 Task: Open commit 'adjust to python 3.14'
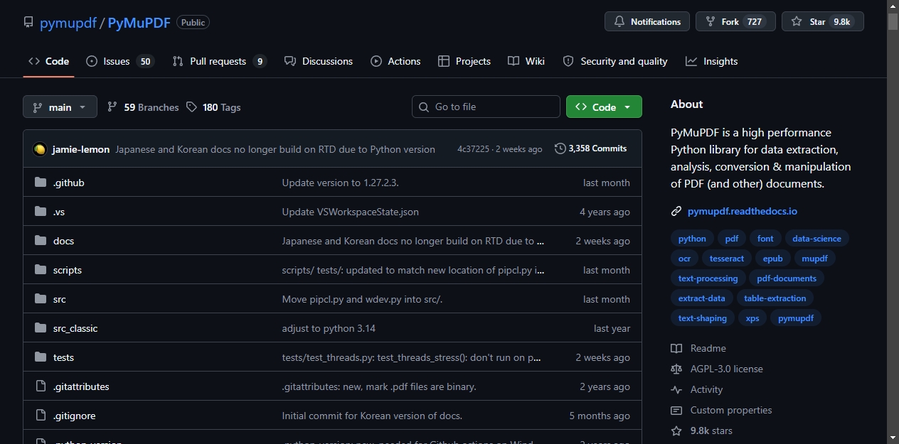[329, 328]
